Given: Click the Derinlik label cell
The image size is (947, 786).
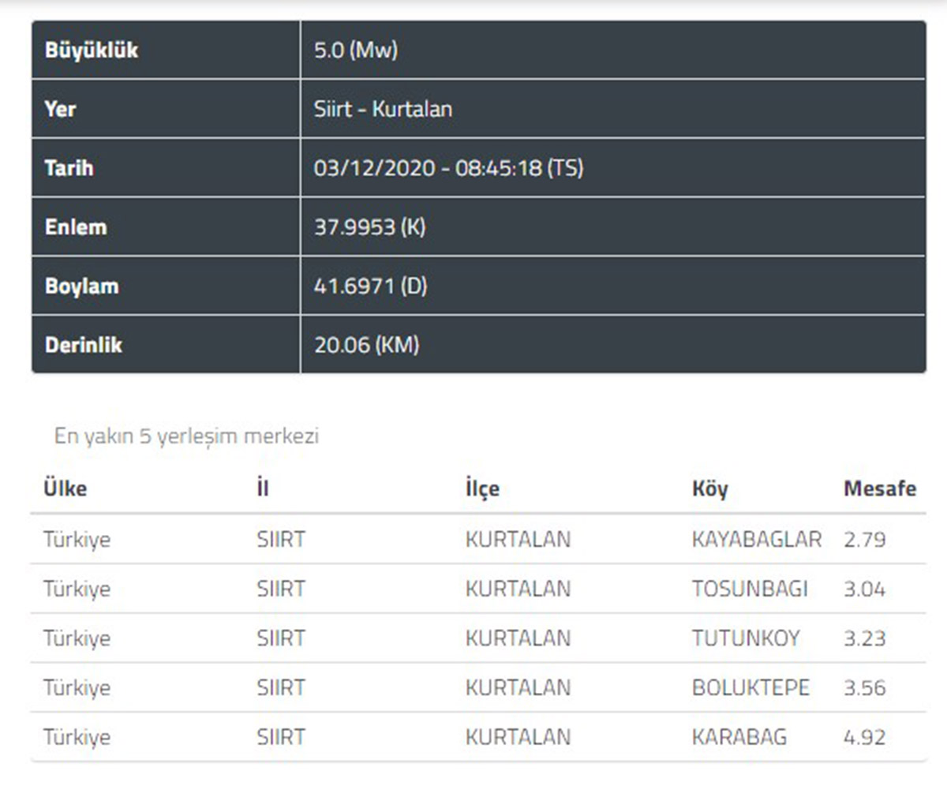Looking at the screenshot, I should click(x=83, y=345).
